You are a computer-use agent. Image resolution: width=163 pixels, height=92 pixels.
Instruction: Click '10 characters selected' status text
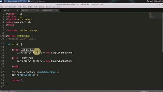pyautogui.click(x=8, y=91)
